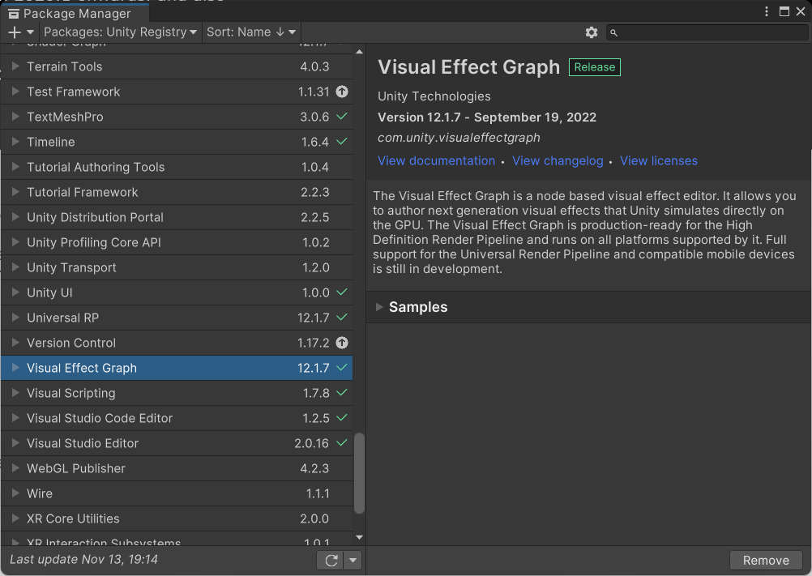Expand the TextMeshPro package row

[15, 117]
